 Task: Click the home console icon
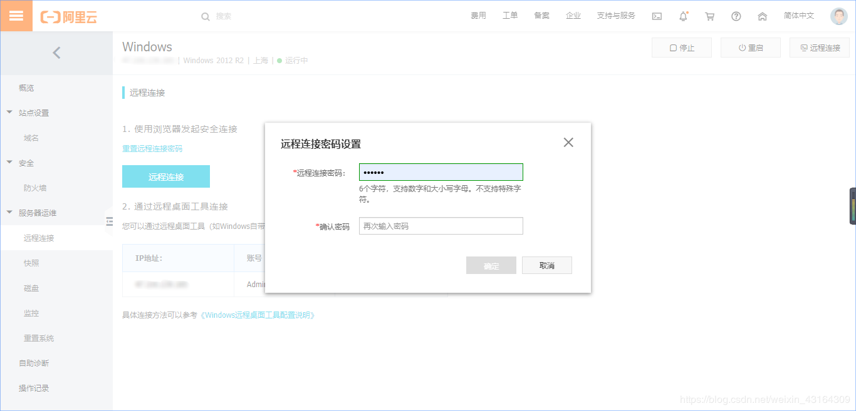[x=762, y=16]
